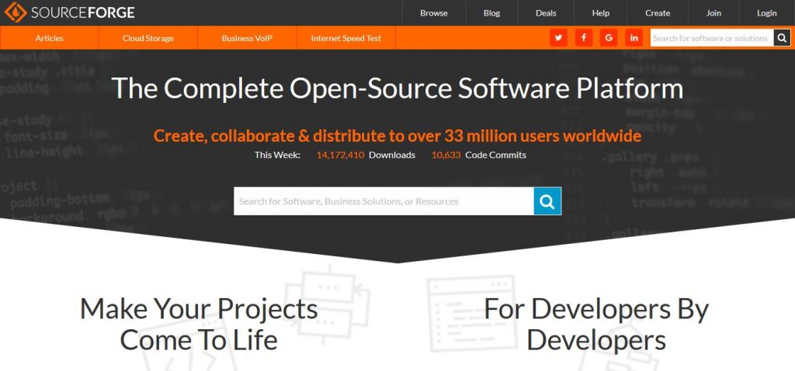The height and width of the screenshot is (371, 795).
Task: Open the Business VoIP tab
Action: point(247,38)
